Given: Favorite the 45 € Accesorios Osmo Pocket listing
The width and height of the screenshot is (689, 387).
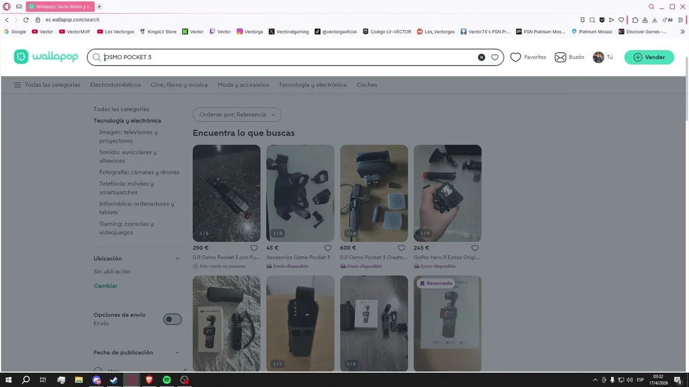Looking at the screenshot, I should coord(328,248).
